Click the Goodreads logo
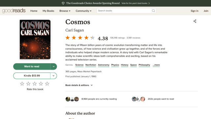Image resolution: width=211 pixels, height=119 pixels. click(x=14, y=11)
